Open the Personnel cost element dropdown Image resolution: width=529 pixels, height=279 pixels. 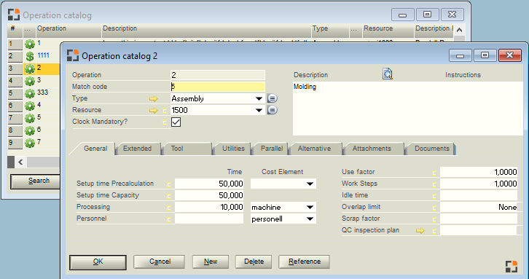tap(310, 219)
